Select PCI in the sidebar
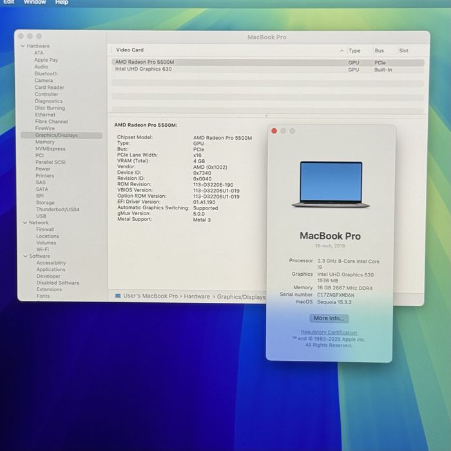Viewport: 451px width, 451px height. 39,156
